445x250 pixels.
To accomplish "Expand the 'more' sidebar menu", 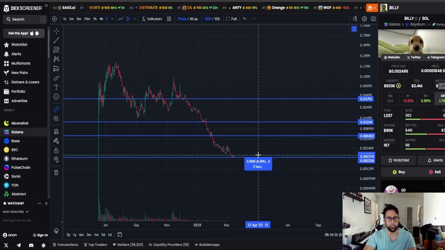I will (9, 110).
